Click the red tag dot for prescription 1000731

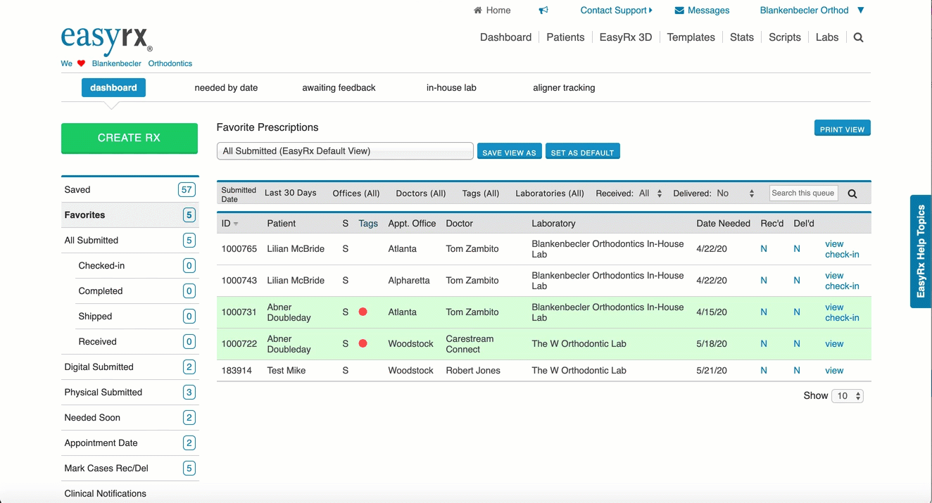[x=363, y=312]
